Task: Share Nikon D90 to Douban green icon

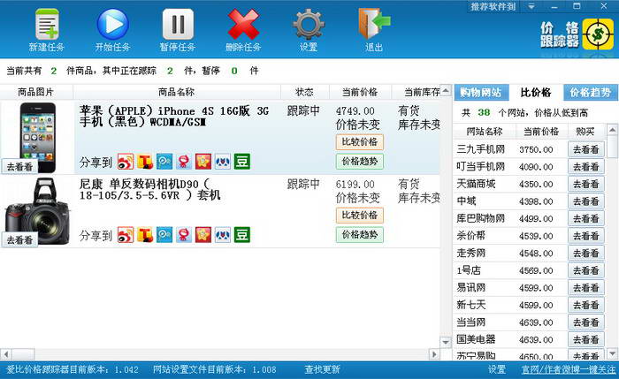Action: [242, 235]
